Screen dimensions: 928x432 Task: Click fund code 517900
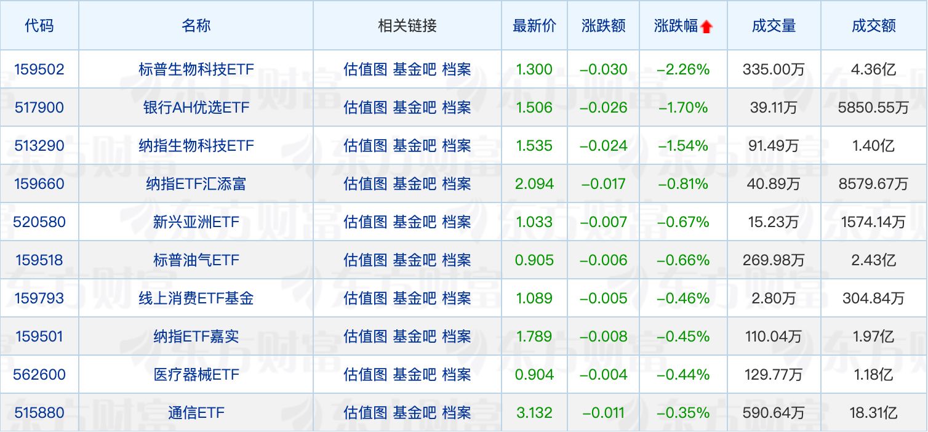click(39, 108)
